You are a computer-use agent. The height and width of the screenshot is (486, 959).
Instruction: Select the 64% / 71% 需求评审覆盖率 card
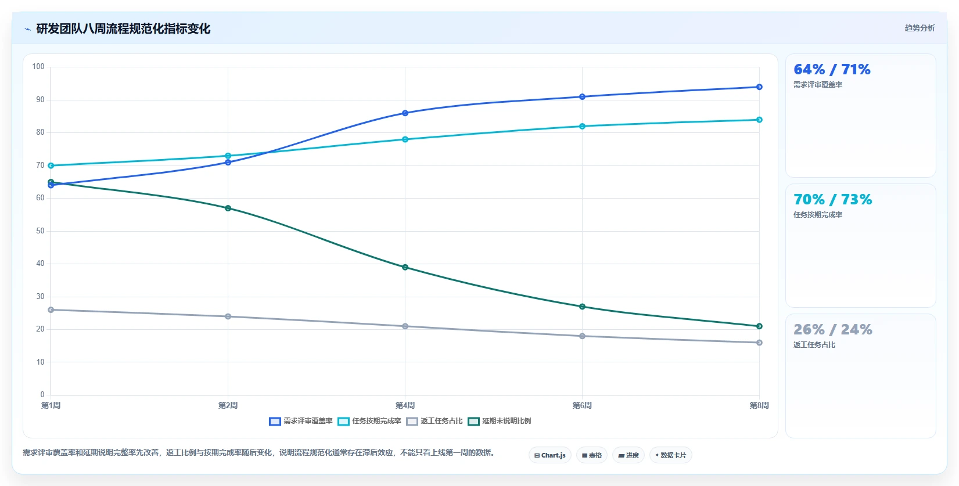[x=860, y=116]
